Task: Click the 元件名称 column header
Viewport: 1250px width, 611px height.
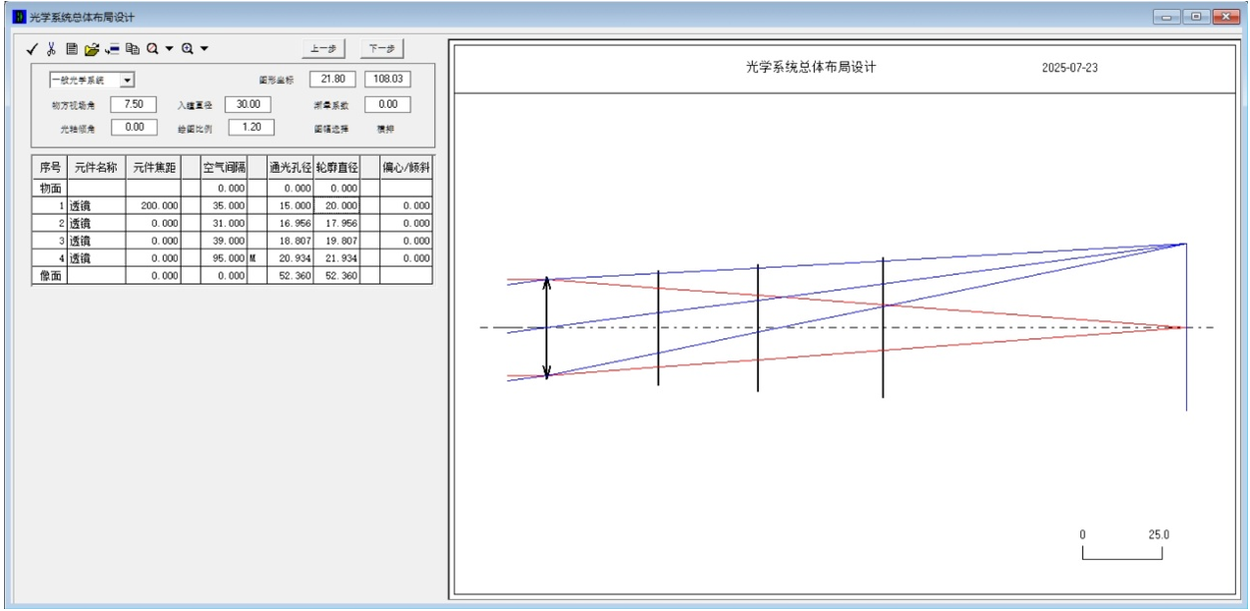Action: click(x=96, y=169)
